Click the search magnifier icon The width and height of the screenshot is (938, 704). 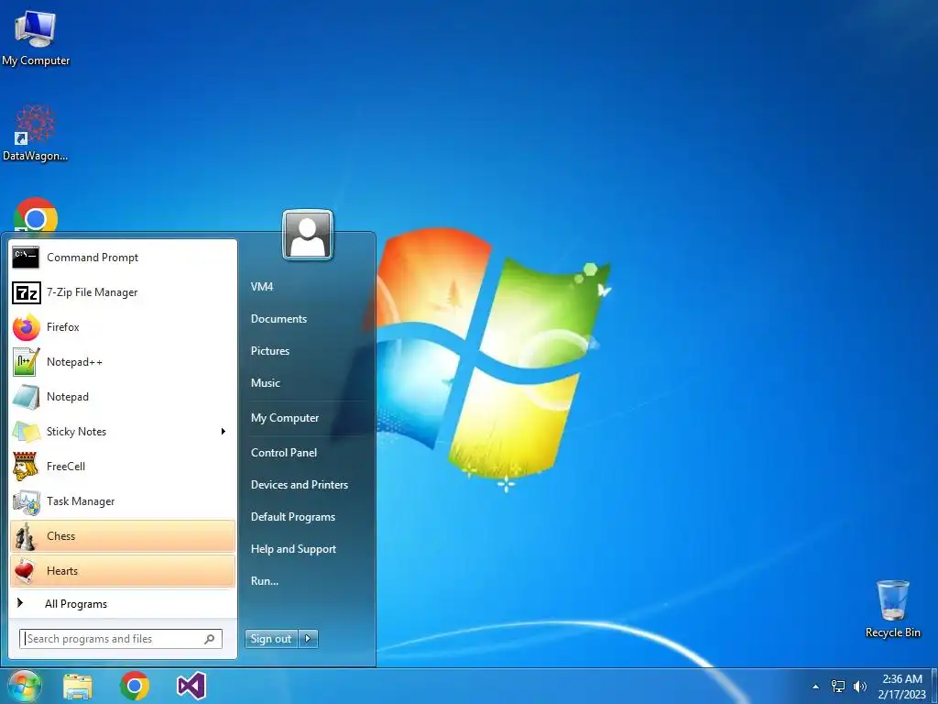pos(210,639)
